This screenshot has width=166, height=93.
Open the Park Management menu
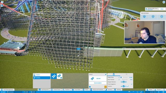(x=7, y=90)
